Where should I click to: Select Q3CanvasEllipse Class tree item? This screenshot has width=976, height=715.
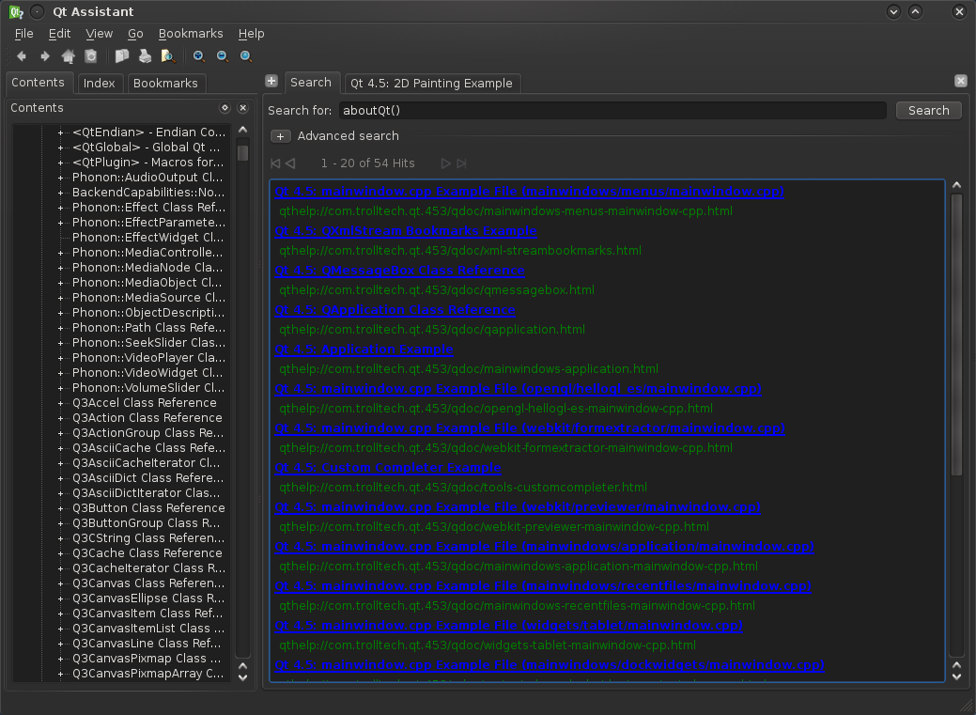(148, 598)
